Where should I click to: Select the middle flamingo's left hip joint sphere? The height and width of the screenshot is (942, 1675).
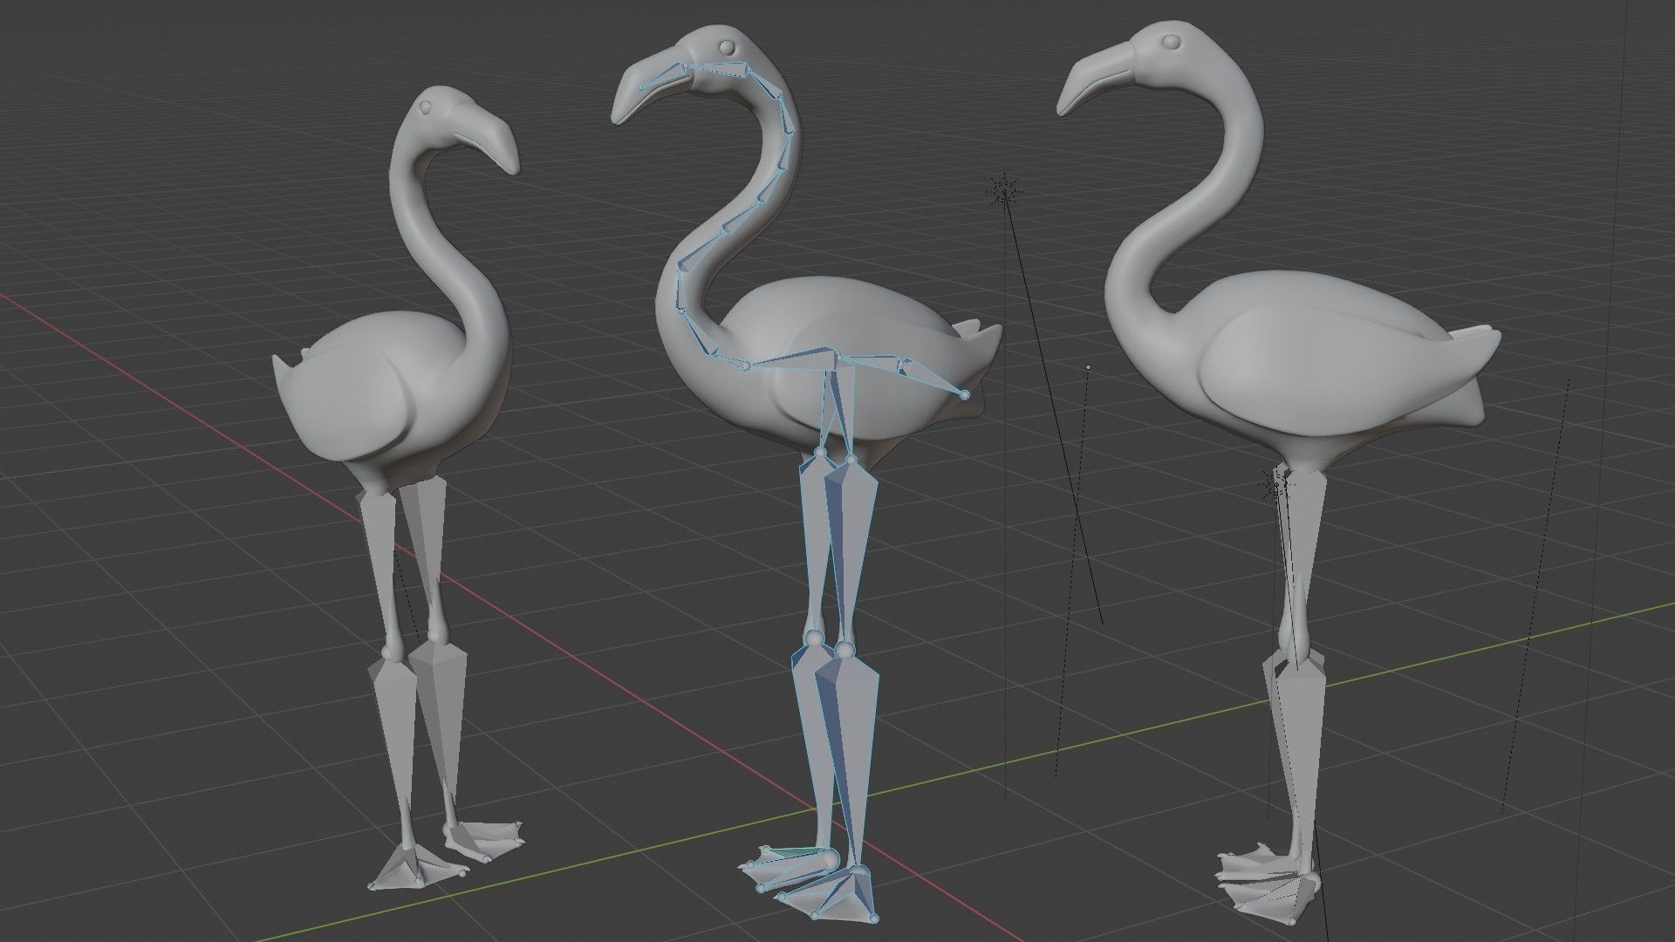pyautogui.click(x=820, y=454)
